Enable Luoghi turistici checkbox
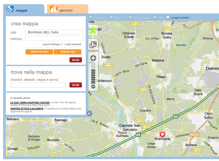 168,17
